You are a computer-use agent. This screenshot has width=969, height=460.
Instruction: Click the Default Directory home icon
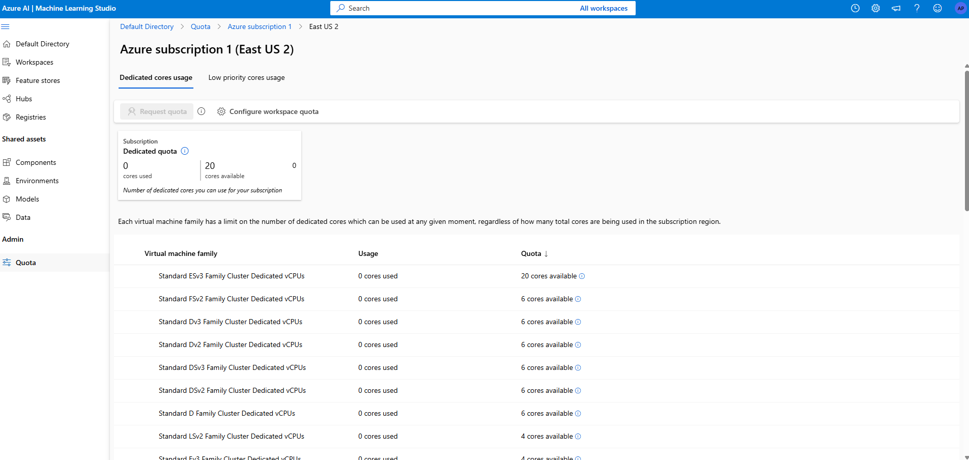[x=7, y=44]
